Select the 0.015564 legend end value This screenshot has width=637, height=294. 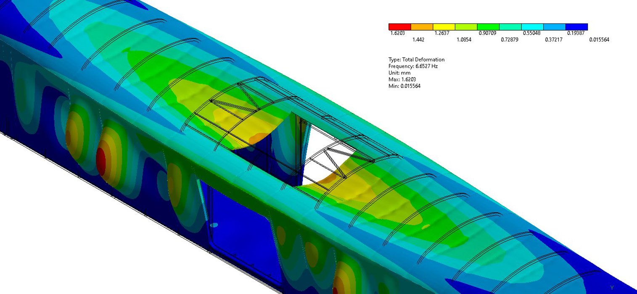coord(598,40)
